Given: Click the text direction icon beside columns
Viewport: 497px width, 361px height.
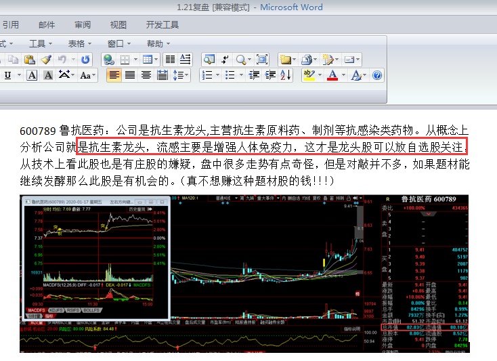Looking at the screenshot, I should [x=185, y=60].
